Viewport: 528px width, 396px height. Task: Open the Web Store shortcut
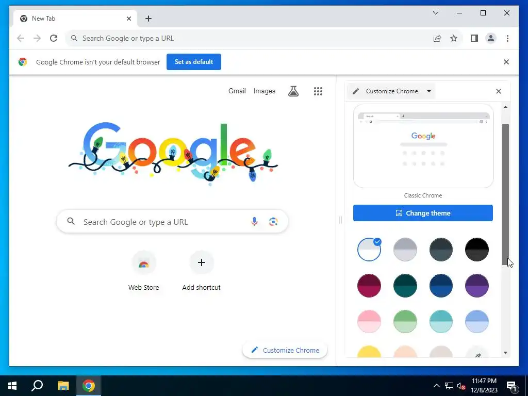coord(144,272)
